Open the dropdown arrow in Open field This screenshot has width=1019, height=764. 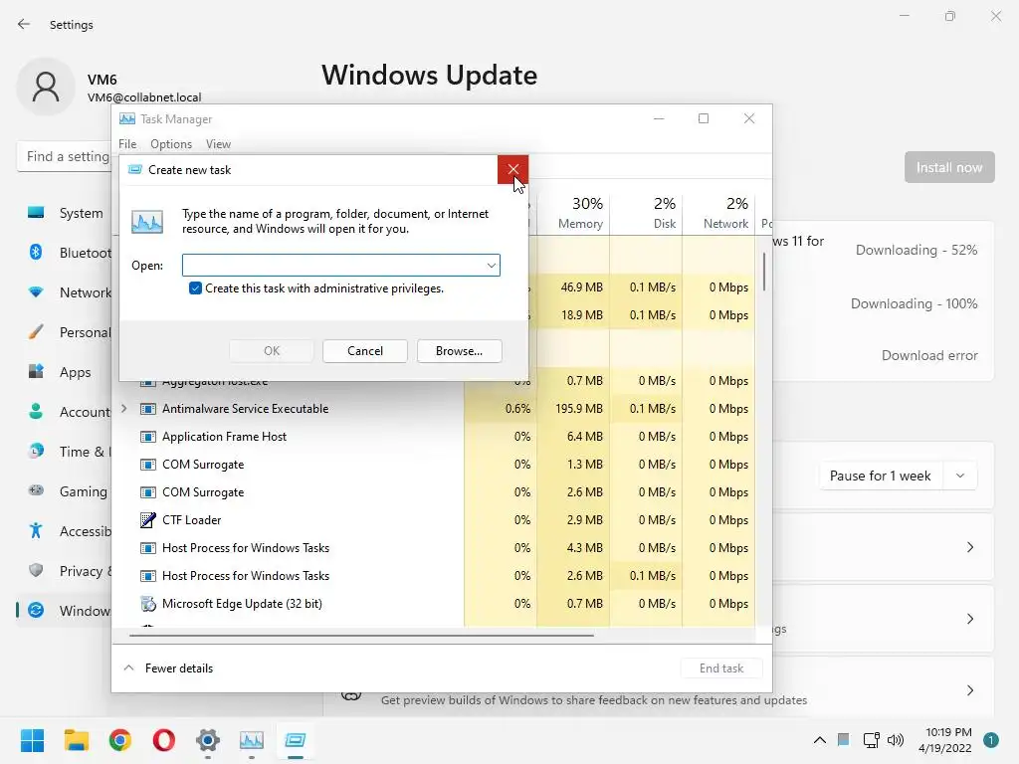click(x=492, y=265)
